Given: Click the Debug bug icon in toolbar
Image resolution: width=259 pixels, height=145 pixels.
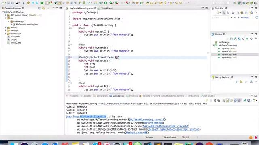Looking at the screenshot, I should click(x=100, y=3).
